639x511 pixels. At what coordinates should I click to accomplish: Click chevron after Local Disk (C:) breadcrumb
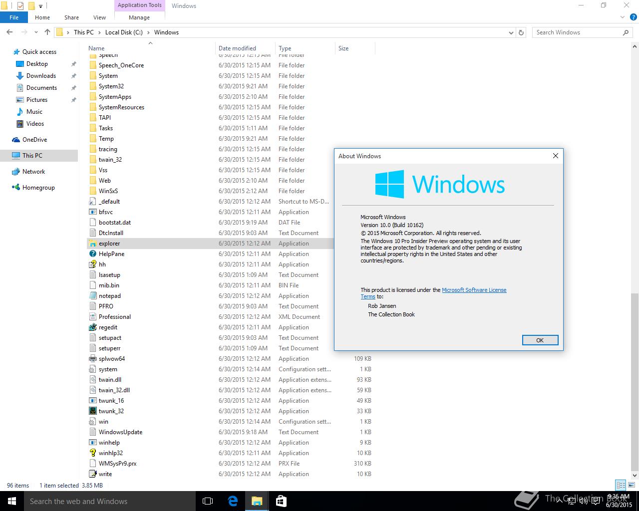[x=148, y=32]
